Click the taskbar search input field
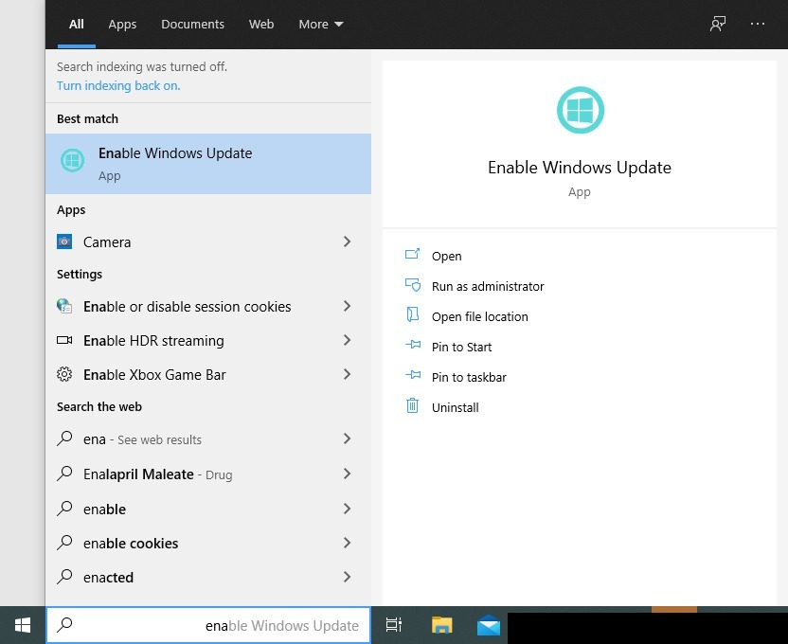 pos(208,625)
